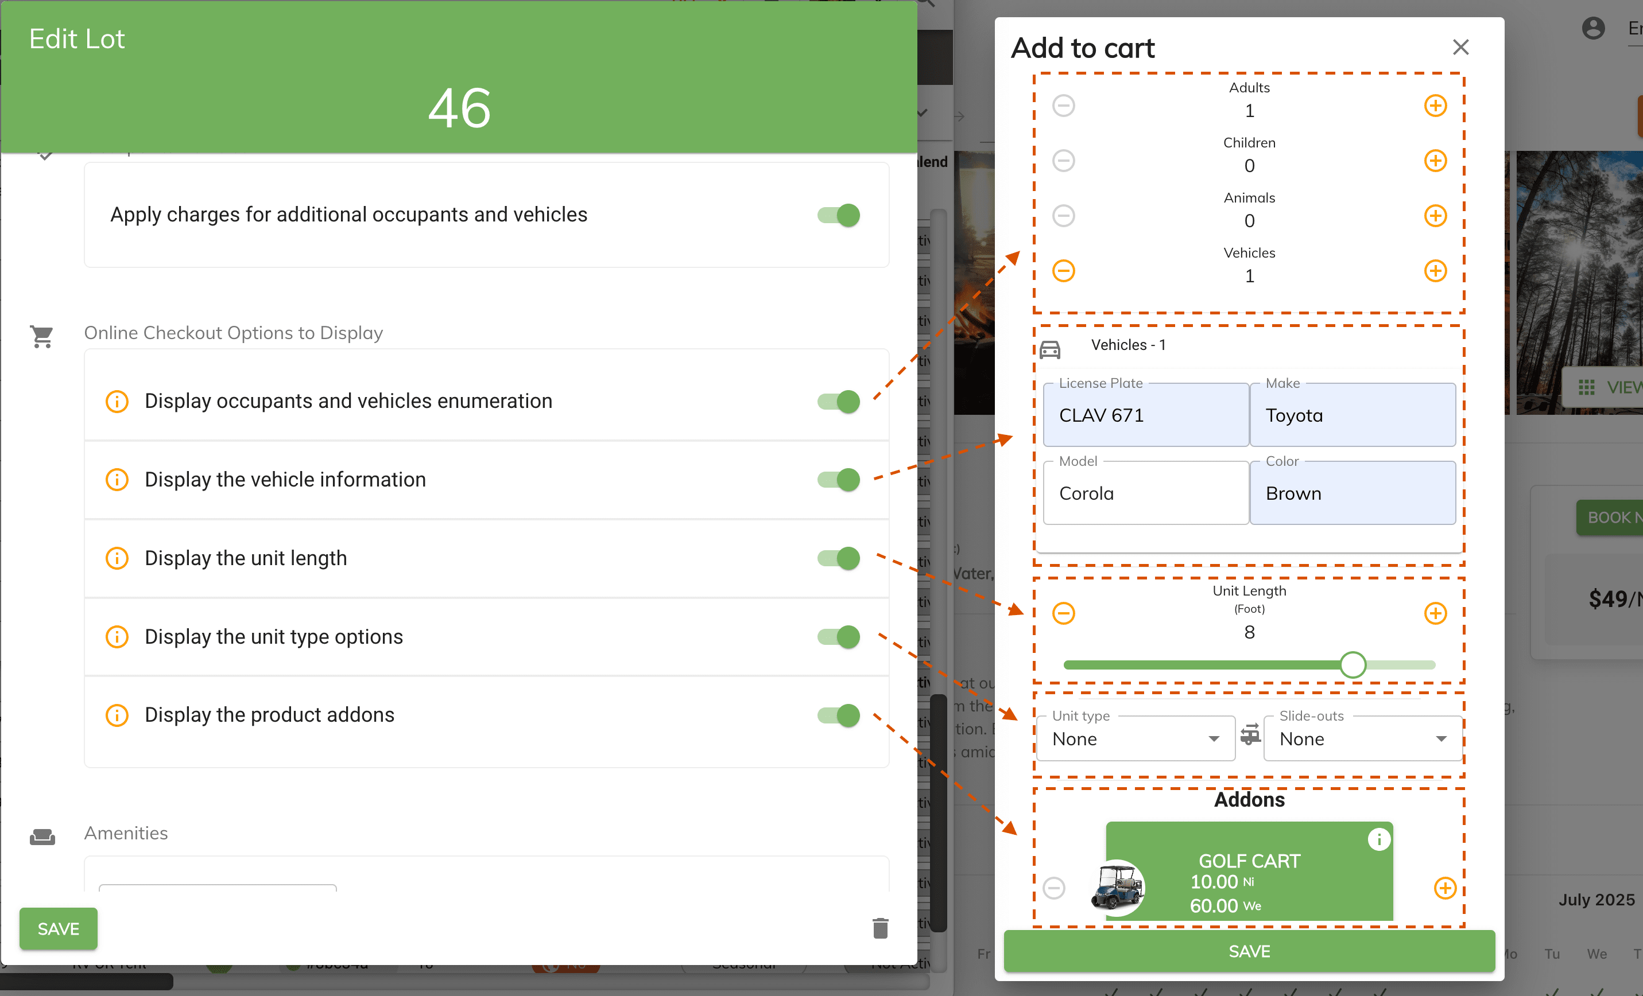Image resolution: width=1643 pixels, height=996 pixels.
Task: Increase the Children count
Action: point(1436,161)
